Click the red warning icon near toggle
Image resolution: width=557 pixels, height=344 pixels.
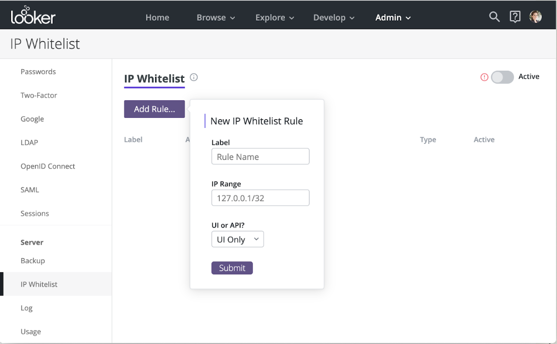pos(484,77)
